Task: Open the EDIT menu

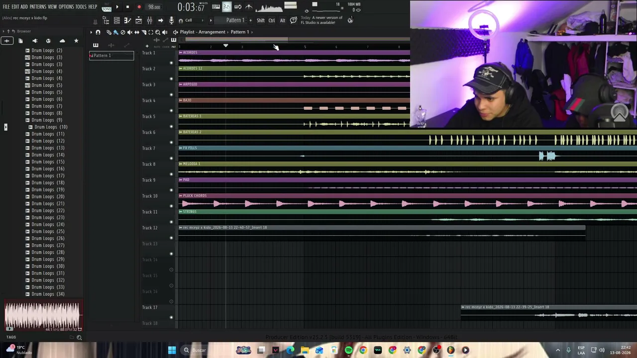Action: (15, 7)
